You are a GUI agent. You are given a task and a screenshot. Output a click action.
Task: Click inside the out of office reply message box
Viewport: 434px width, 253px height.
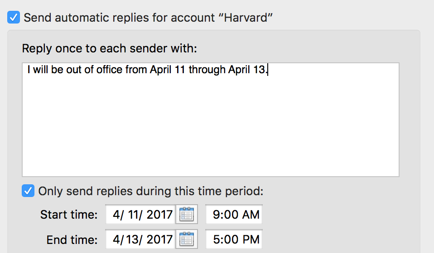pos(211,120)
